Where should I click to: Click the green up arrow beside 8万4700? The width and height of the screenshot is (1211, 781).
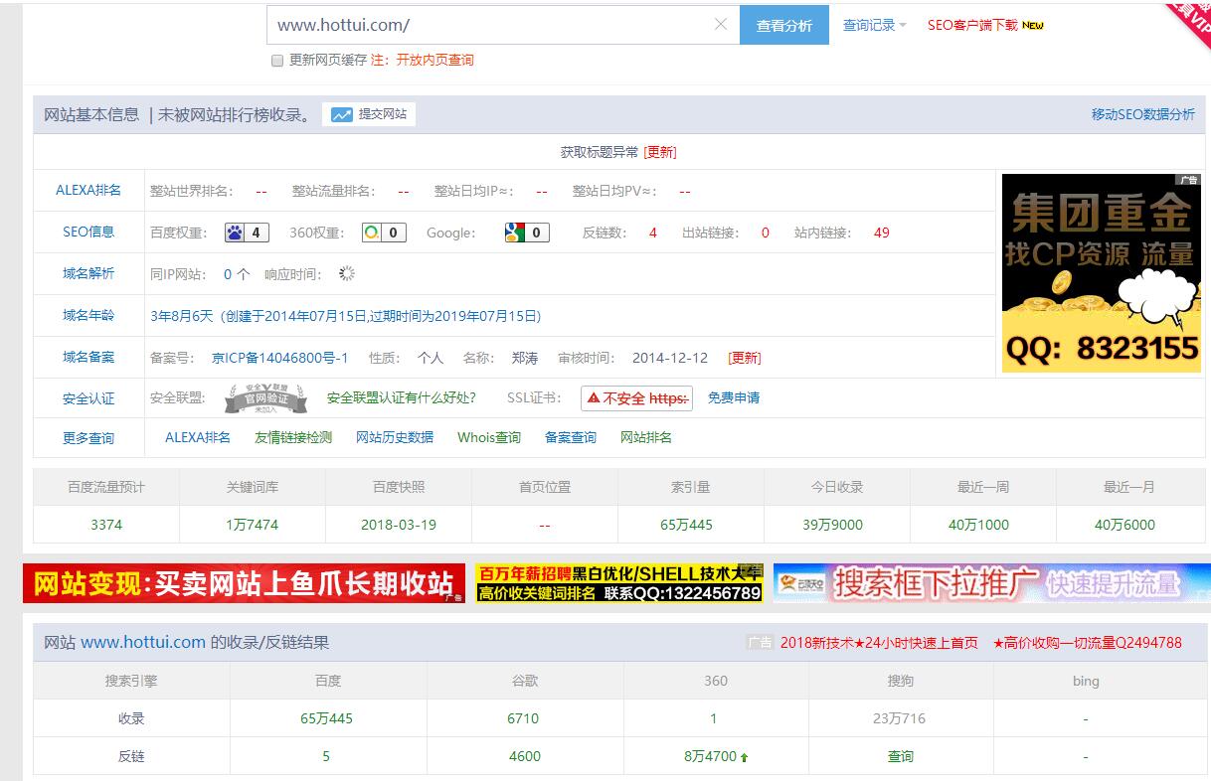[744, 757]
